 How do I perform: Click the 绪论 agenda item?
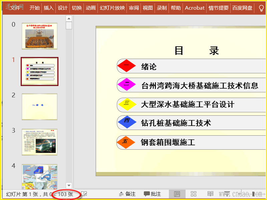pos(149,66)
